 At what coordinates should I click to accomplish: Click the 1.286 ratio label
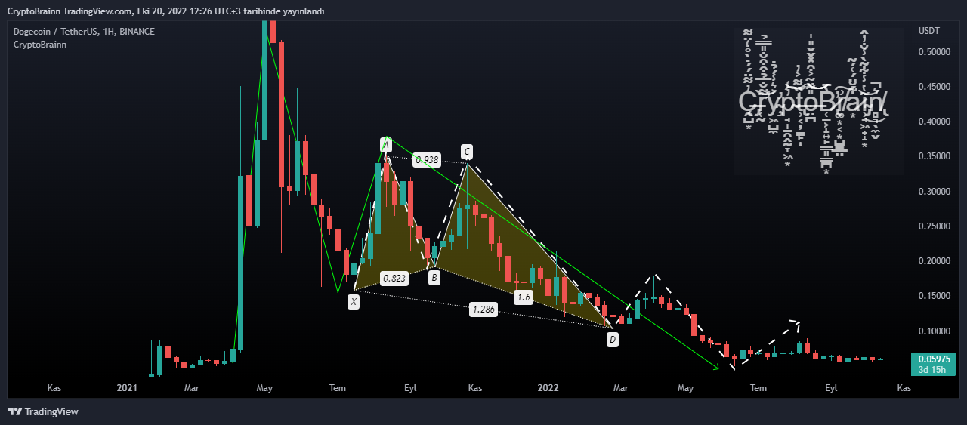[x=483, y=309]
